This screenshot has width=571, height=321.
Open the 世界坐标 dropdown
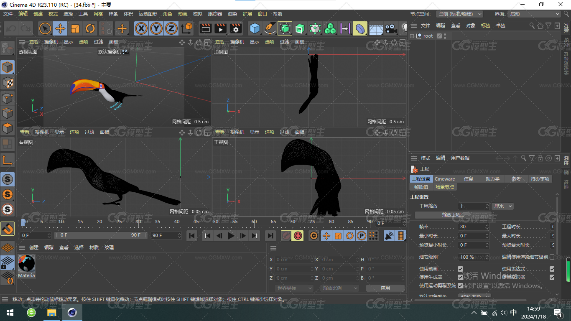coord(294,288)
